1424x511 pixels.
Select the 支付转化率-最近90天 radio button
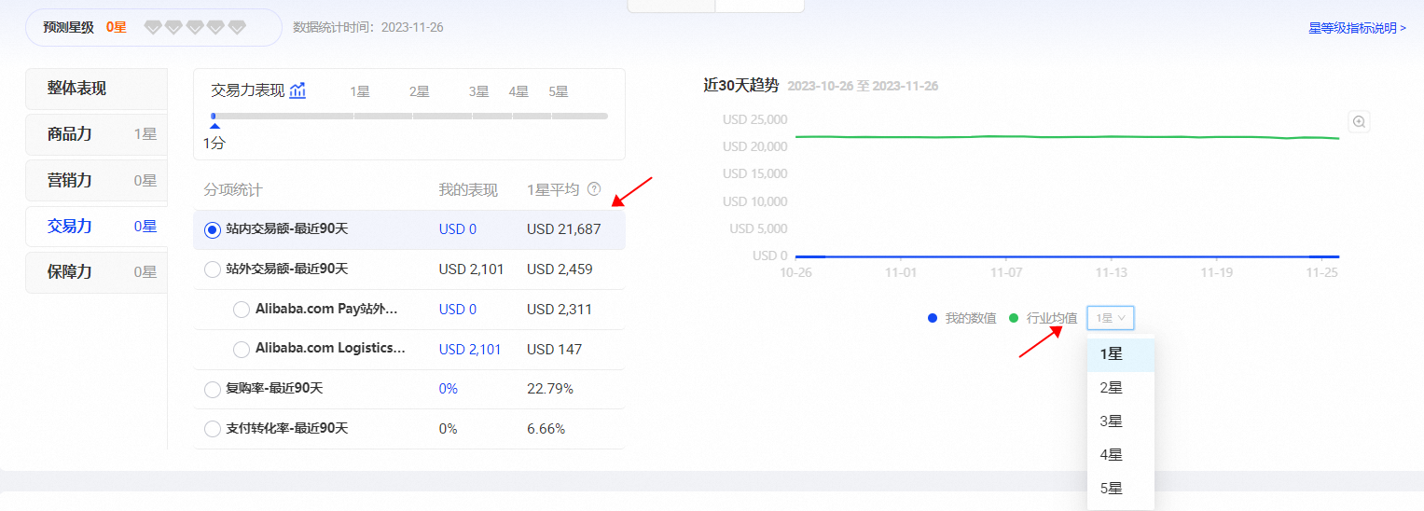pyautogui.click(x=213, y=429)
